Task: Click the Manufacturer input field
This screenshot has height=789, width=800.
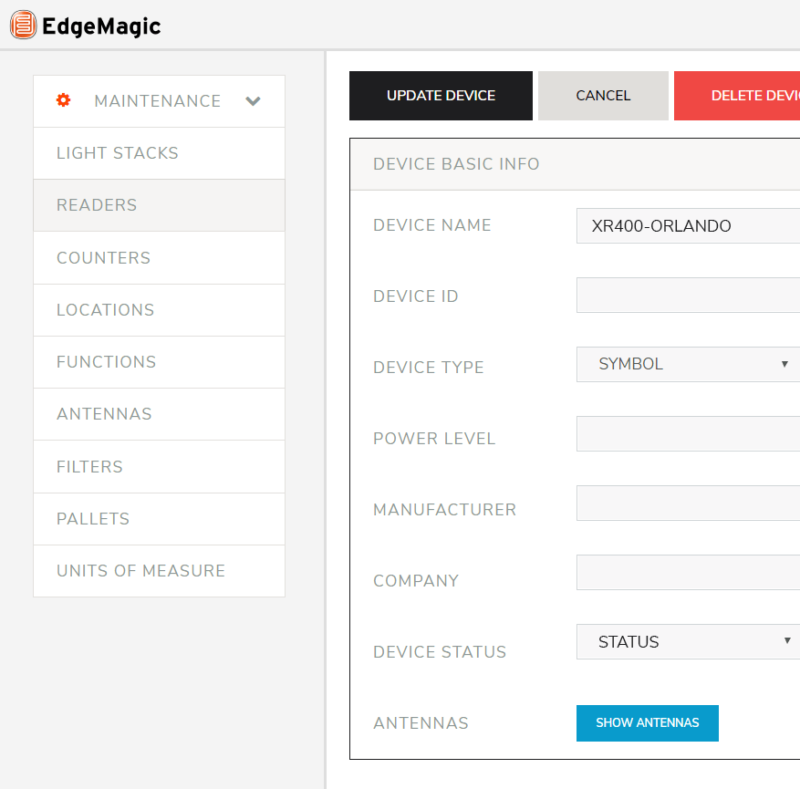Action: (x=689, y=503)
